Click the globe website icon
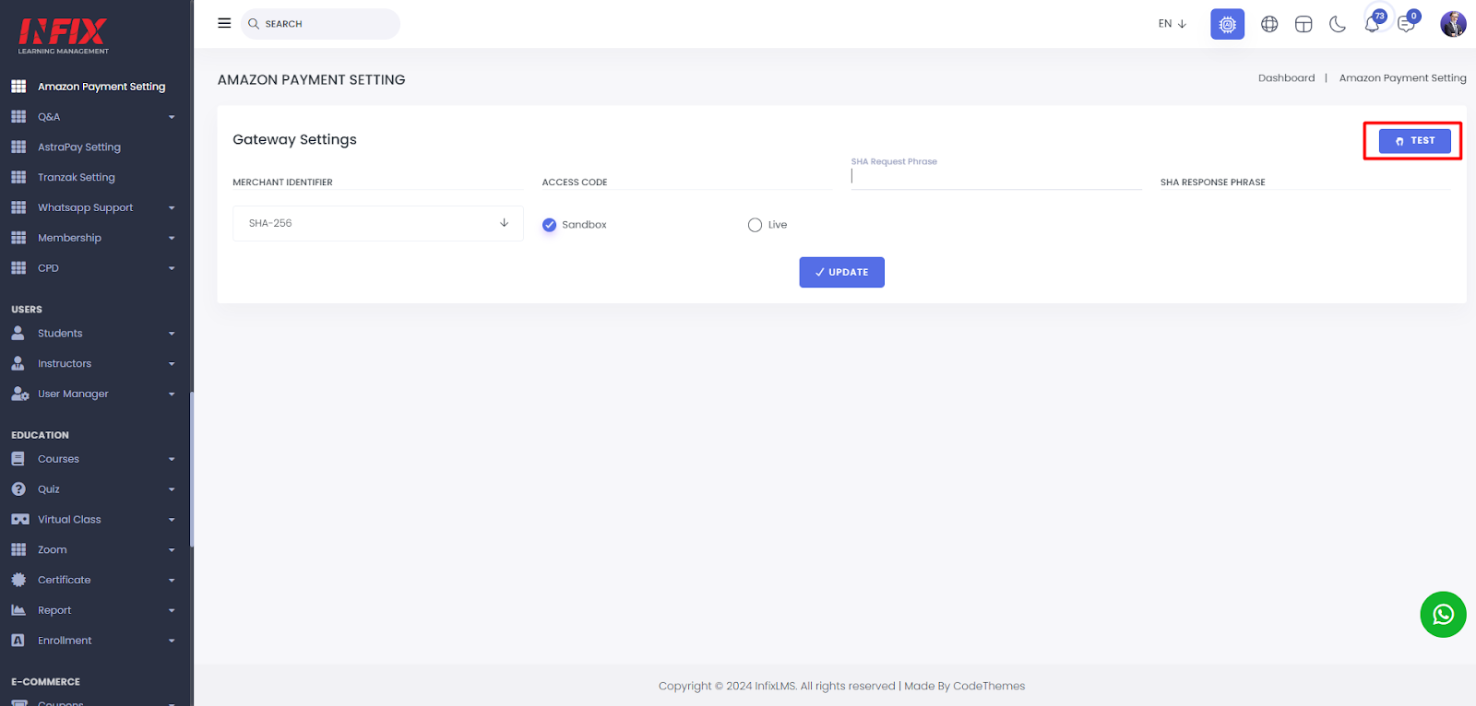Image resolution: width=1476 pixels, height=706 pixels. coord(1269,24)
